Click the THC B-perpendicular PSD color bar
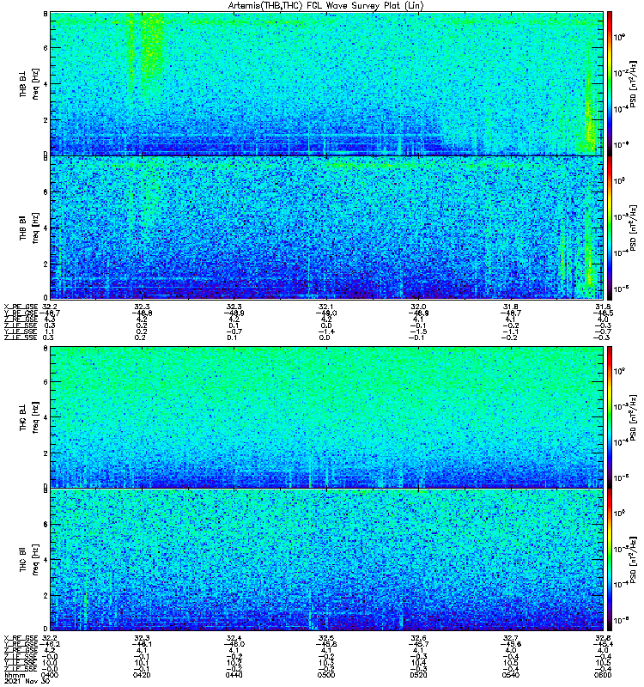Image resolution: width=644 pixels, height=687 pixels. (610, 417)
